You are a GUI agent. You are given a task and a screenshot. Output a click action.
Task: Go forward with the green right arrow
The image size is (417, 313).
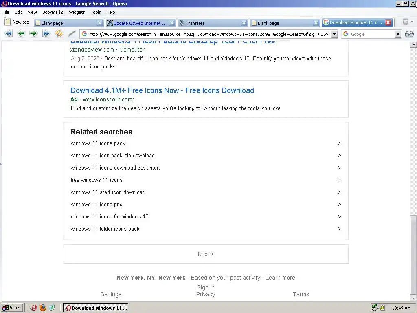(x=33, y=34)
